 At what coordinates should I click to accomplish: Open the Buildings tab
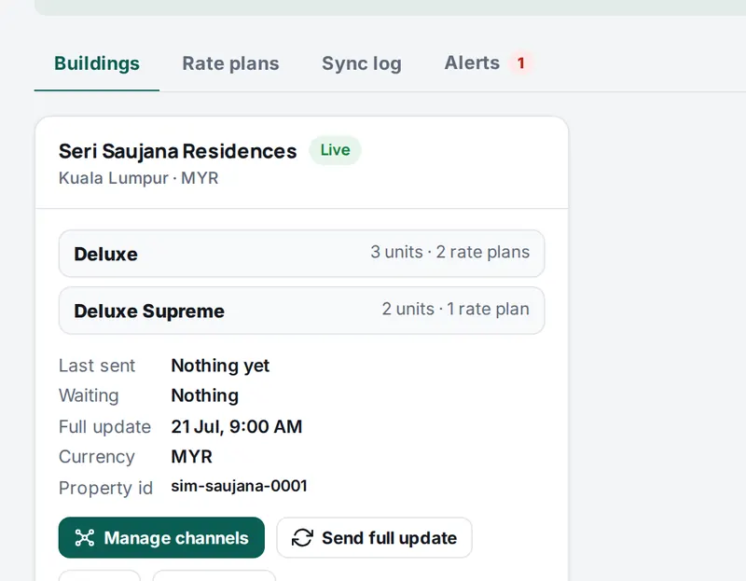tap(97, 63)
